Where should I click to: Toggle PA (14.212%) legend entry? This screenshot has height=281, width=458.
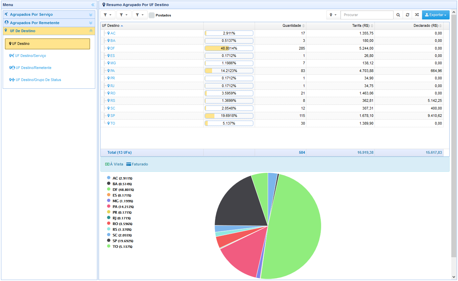pos(120,207)
